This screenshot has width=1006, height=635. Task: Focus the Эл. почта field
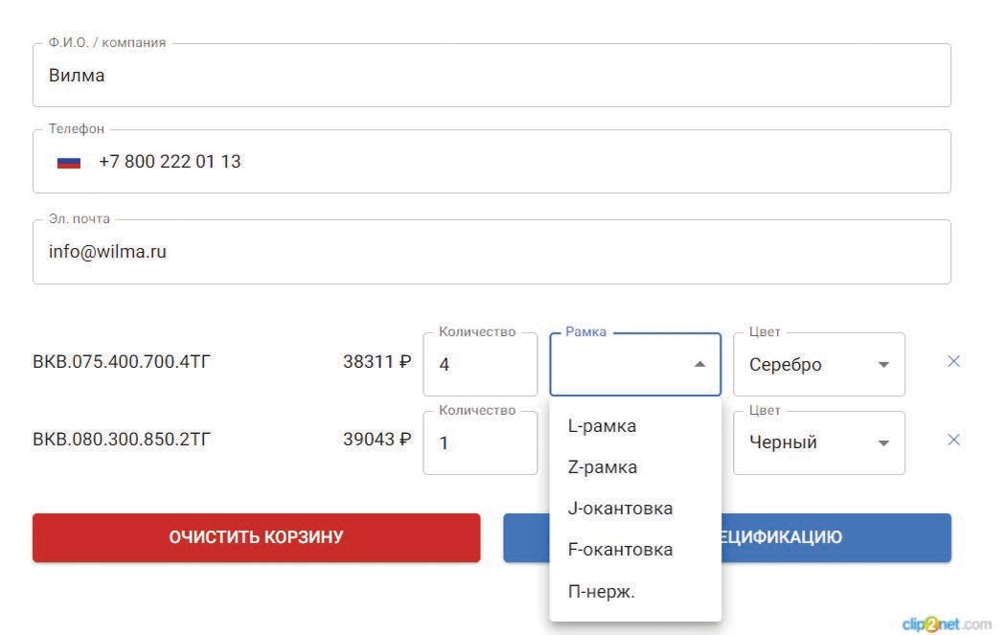[x=492, y=252]
